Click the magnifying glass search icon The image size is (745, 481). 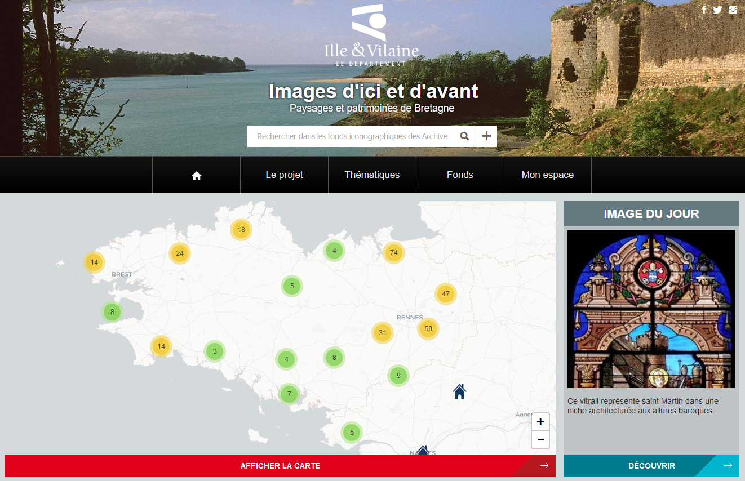point(464,136)
